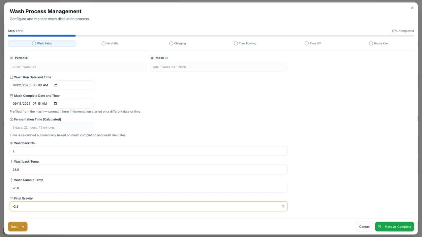Click thermometer icon beside Washback Temp
Image resolution: width=422 pixels, height=237 pixels.
point(12,162)
